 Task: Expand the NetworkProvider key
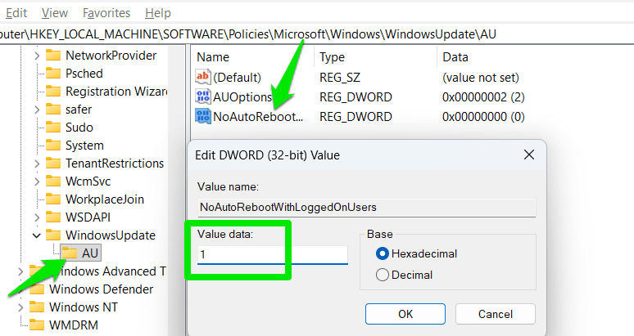point(37,56)
